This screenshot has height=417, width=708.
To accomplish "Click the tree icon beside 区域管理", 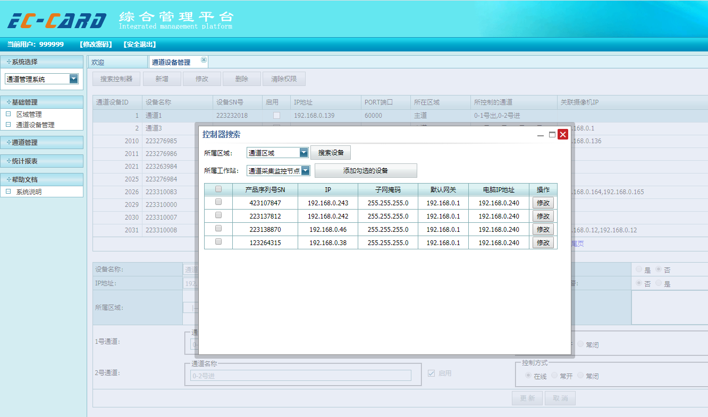I will click(x=8, y=114).
